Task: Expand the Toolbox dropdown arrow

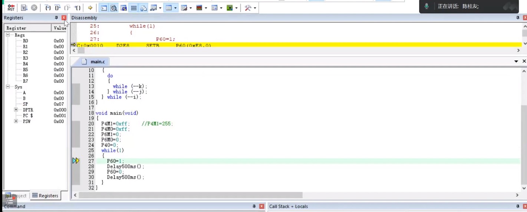Action: click(x=255, y=8)
